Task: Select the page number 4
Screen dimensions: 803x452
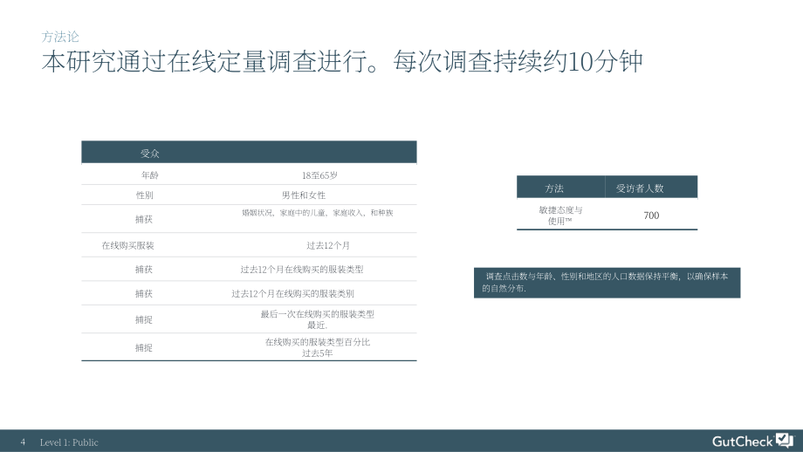Action: 23,442
